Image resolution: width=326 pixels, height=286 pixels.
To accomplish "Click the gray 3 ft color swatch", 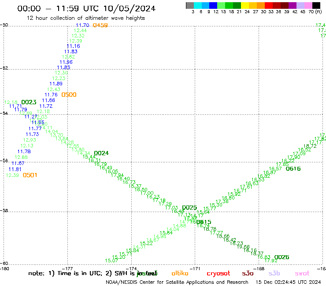I will (190, 5).
